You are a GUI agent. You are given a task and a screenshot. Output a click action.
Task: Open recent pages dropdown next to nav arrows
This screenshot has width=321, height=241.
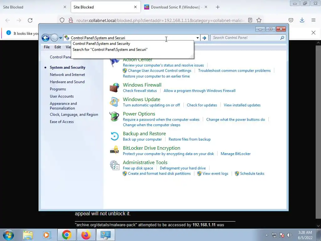pyautogui.click(x=61, y=38)
